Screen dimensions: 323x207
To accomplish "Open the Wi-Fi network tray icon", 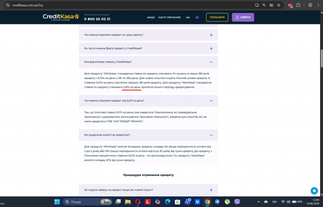I will click(283, 202).
